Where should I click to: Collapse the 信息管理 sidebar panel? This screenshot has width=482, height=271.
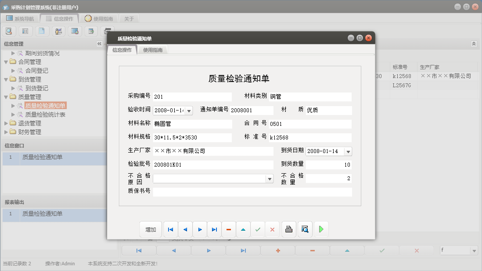100,43
